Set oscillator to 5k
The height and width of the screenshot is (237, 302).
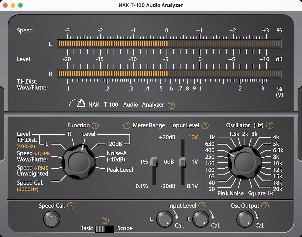tap(276, 144)
